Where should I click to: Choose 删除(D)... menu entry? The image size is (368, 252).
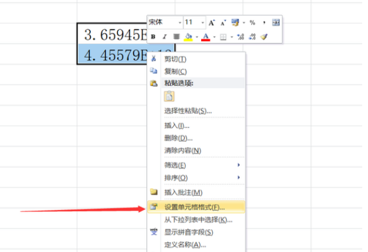point(196,138)
